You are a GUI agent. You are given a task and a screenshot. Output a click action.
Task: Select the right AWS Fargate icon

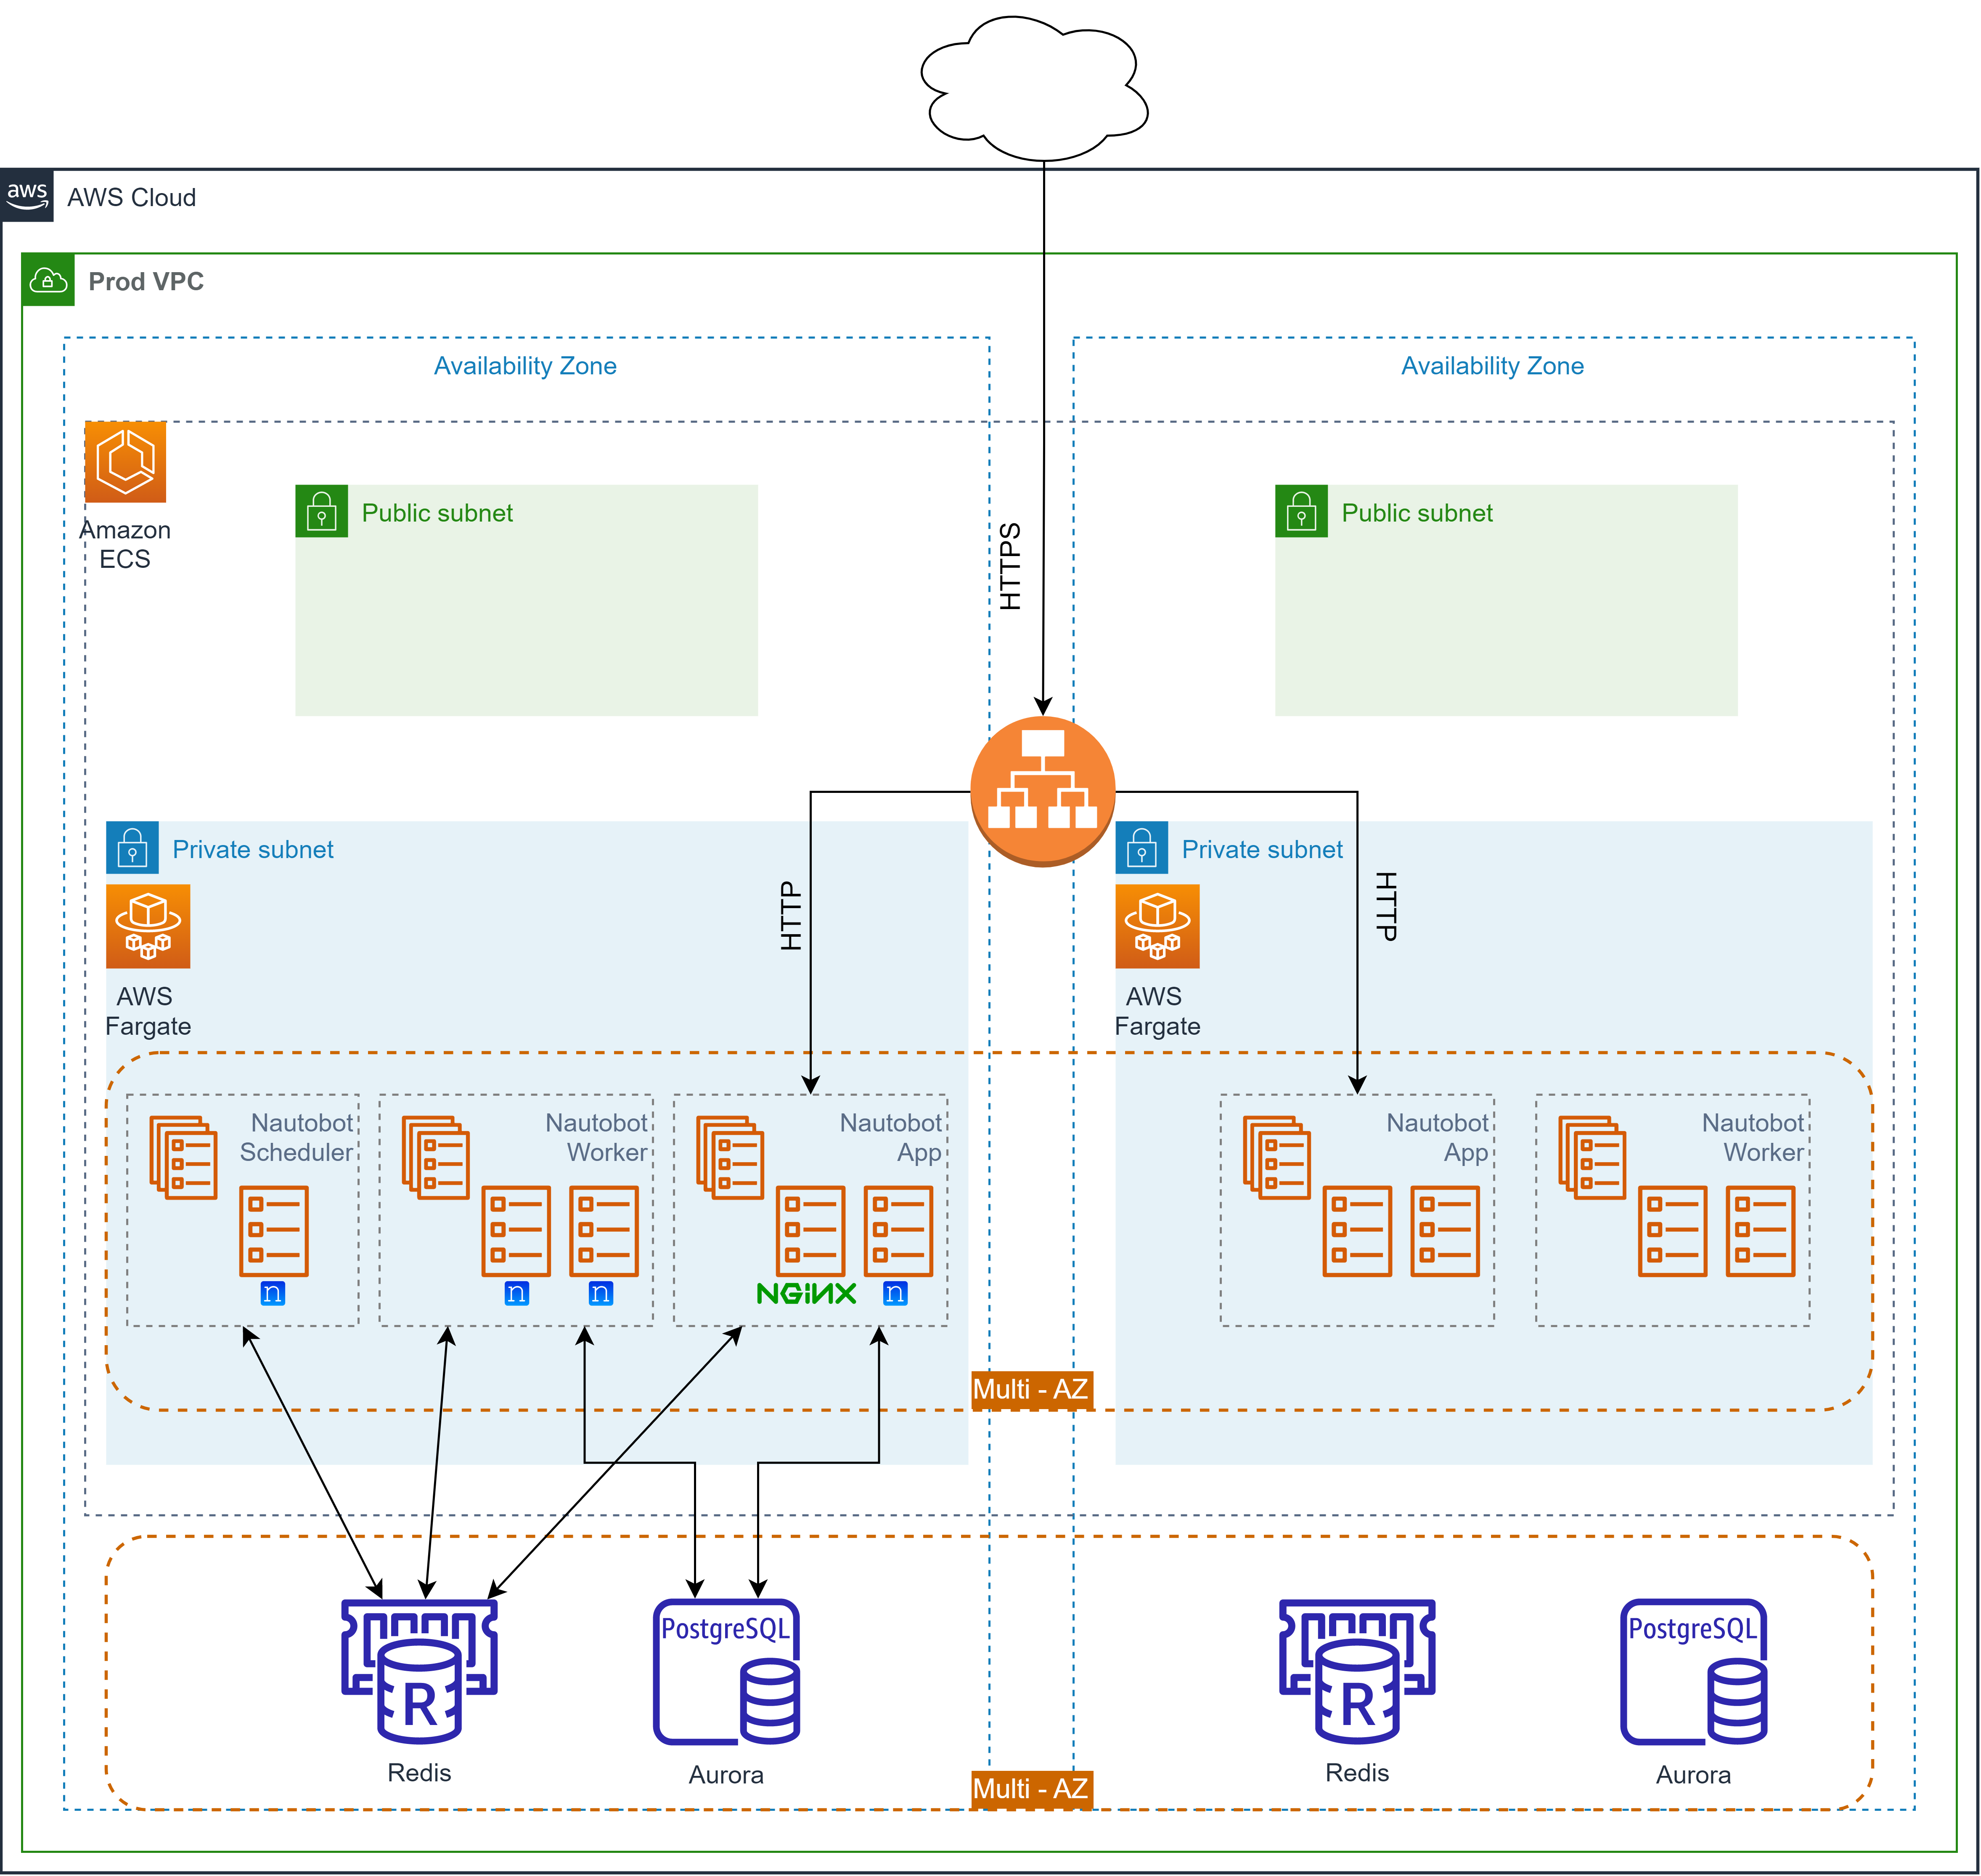[x=1157, y=925]
